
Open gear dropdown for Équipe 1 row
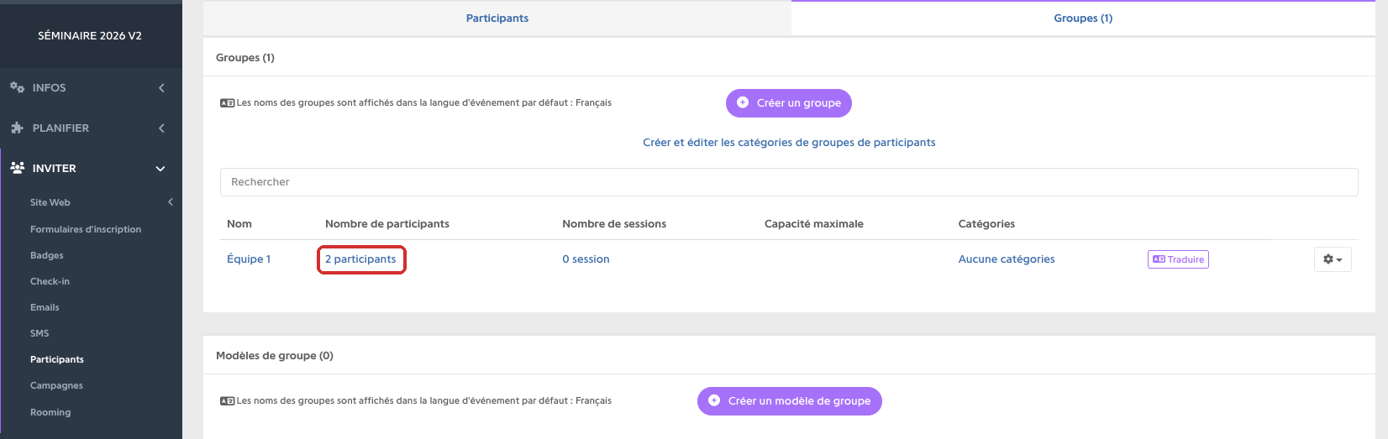pyautogui.click(x=1333, y=259)
